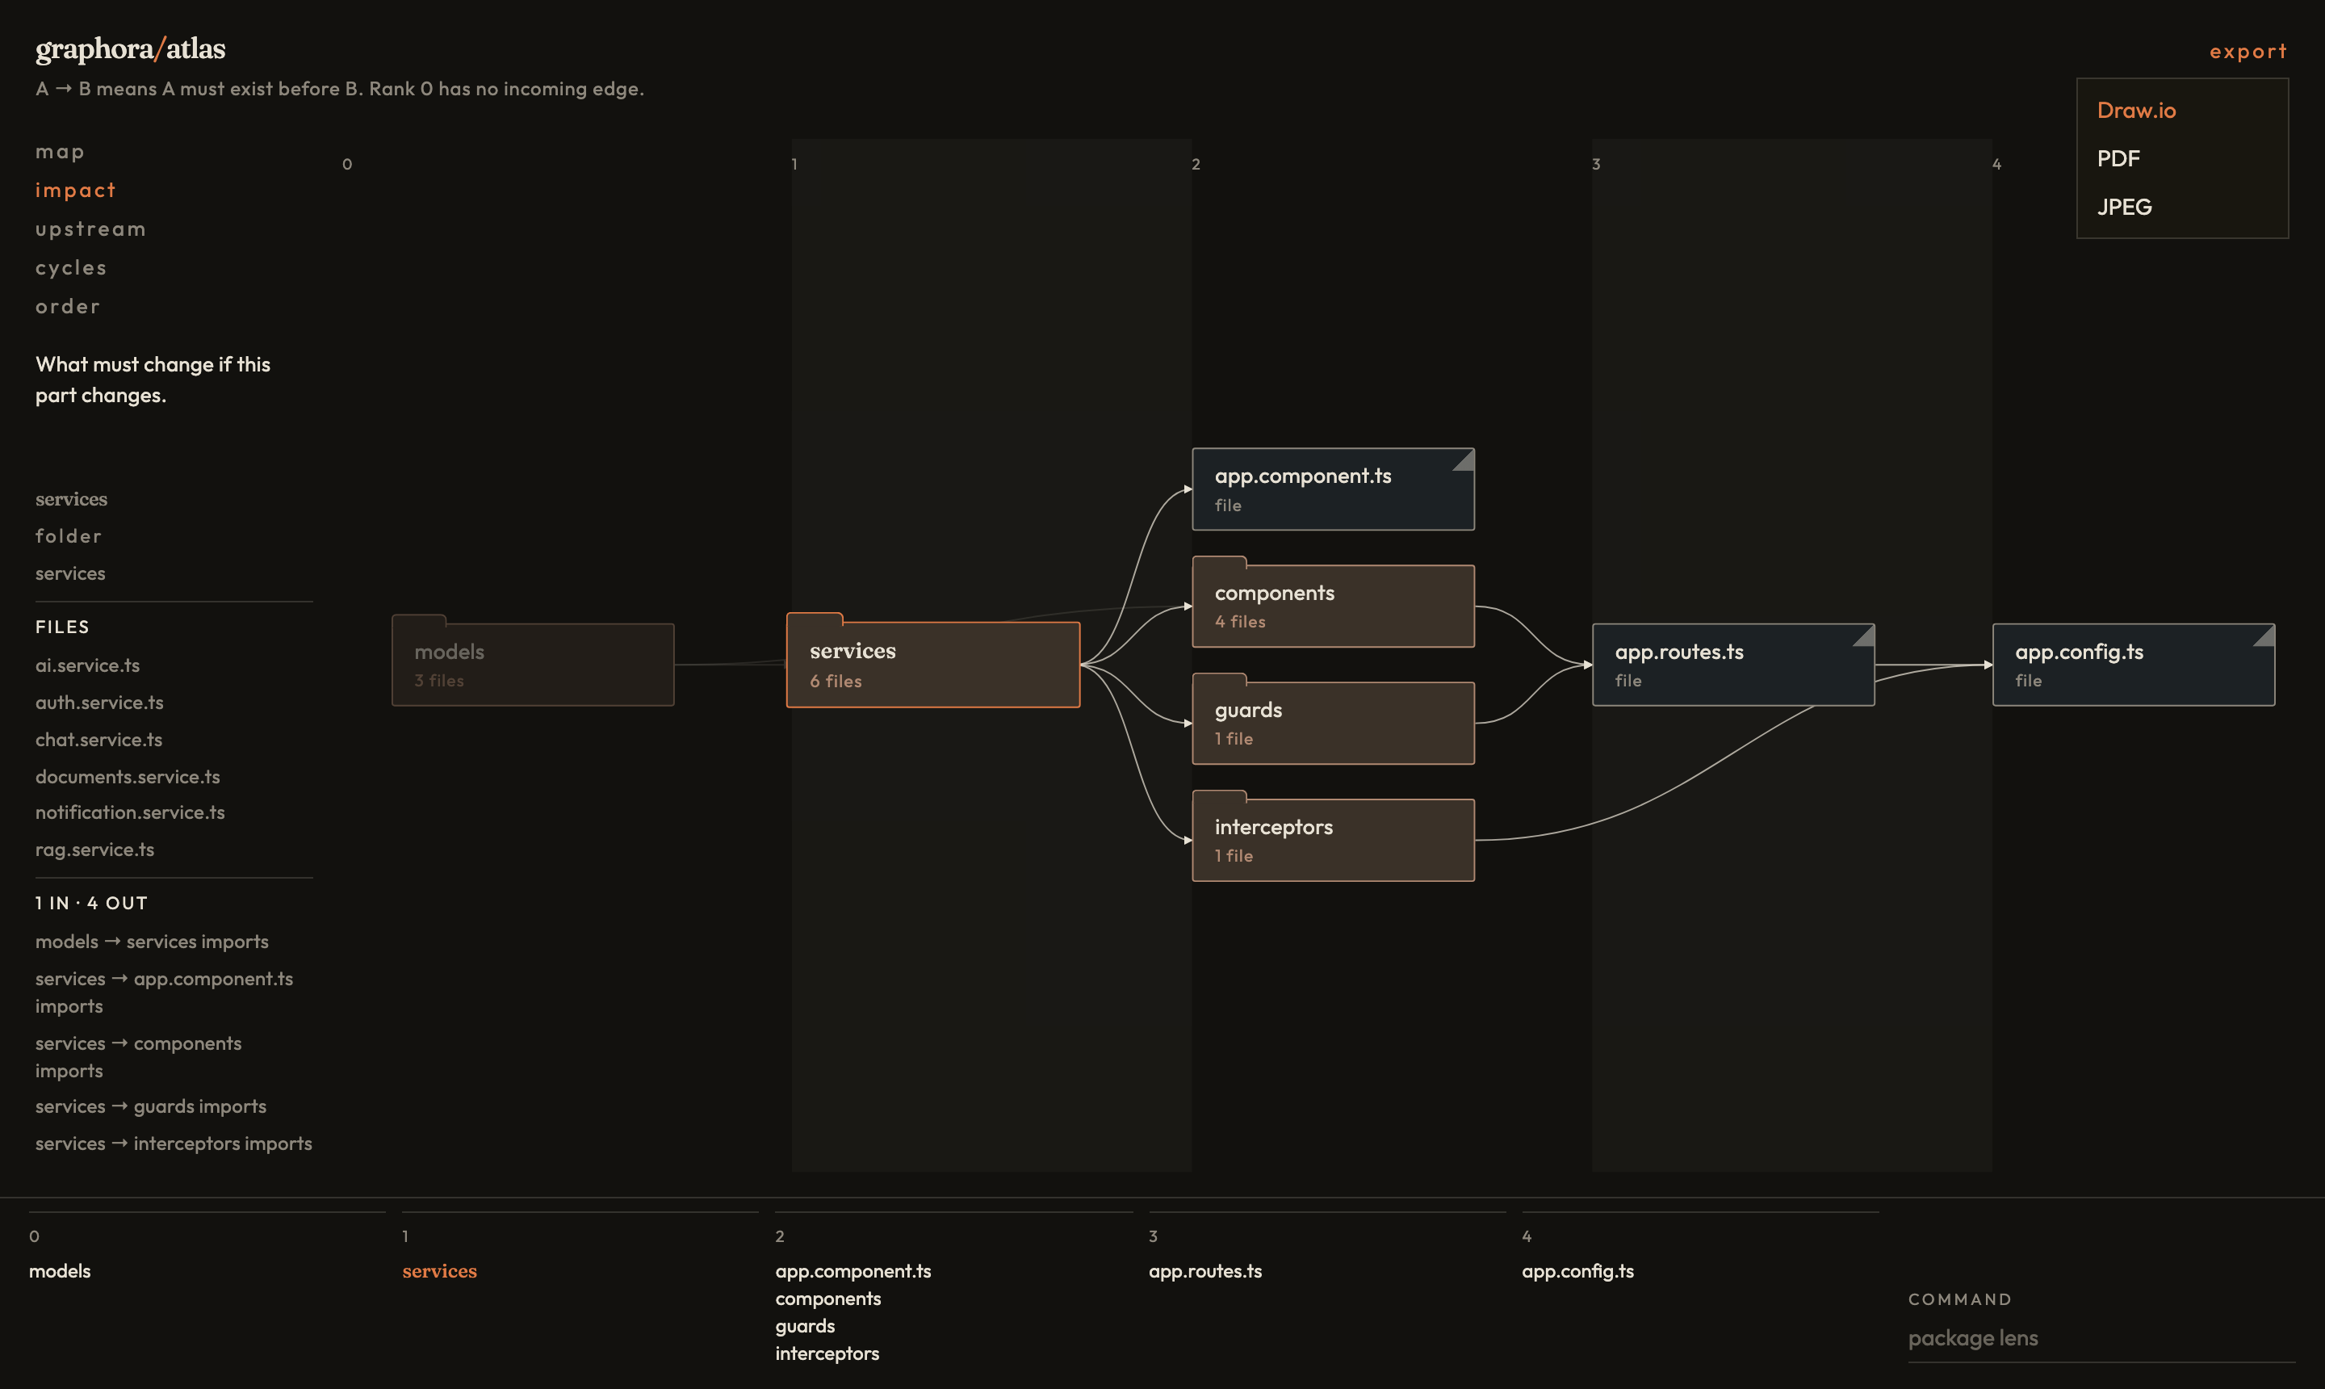Image resolution: width=2325 pixels, height=1389 pixels.
Task: Select the 'services → guards imports' edge
Action: click(151, 1106)
